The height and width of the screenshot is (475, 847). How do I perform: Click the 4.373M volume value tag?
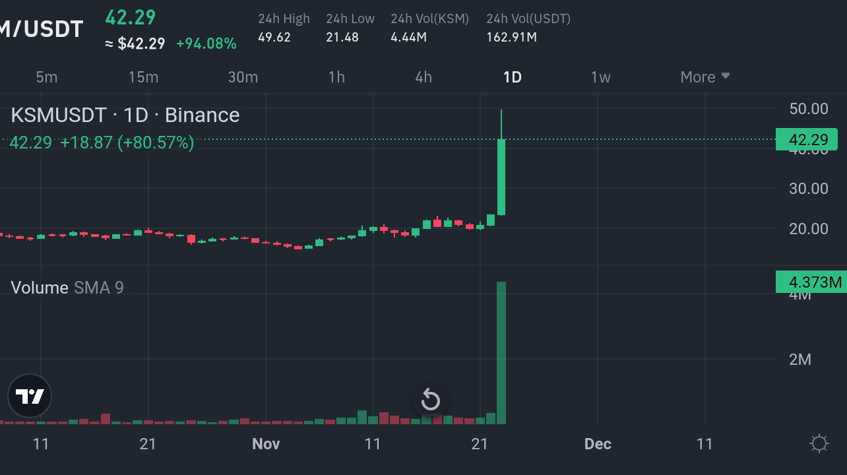(x=810, y=282)
